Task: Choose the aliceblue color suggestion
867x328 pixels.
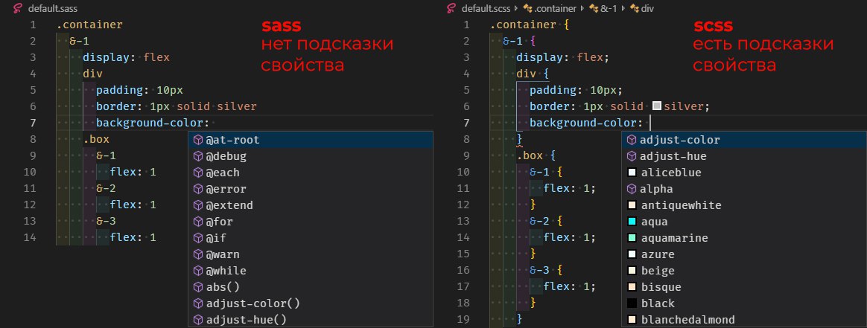Action: pos(744,173)
